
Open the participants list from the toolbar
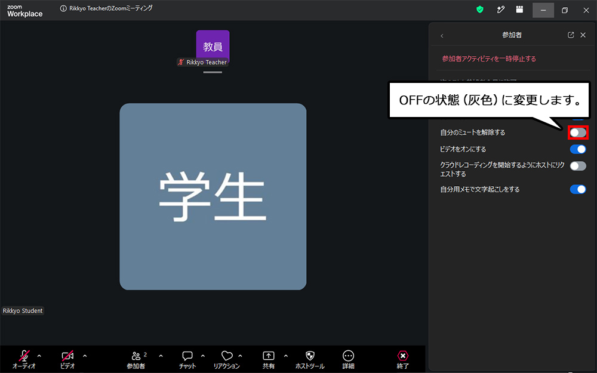(x=136, y=360)
